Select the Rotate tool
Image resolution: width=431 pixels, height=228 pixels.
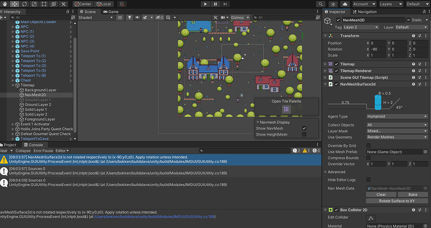tap(24, 4)
